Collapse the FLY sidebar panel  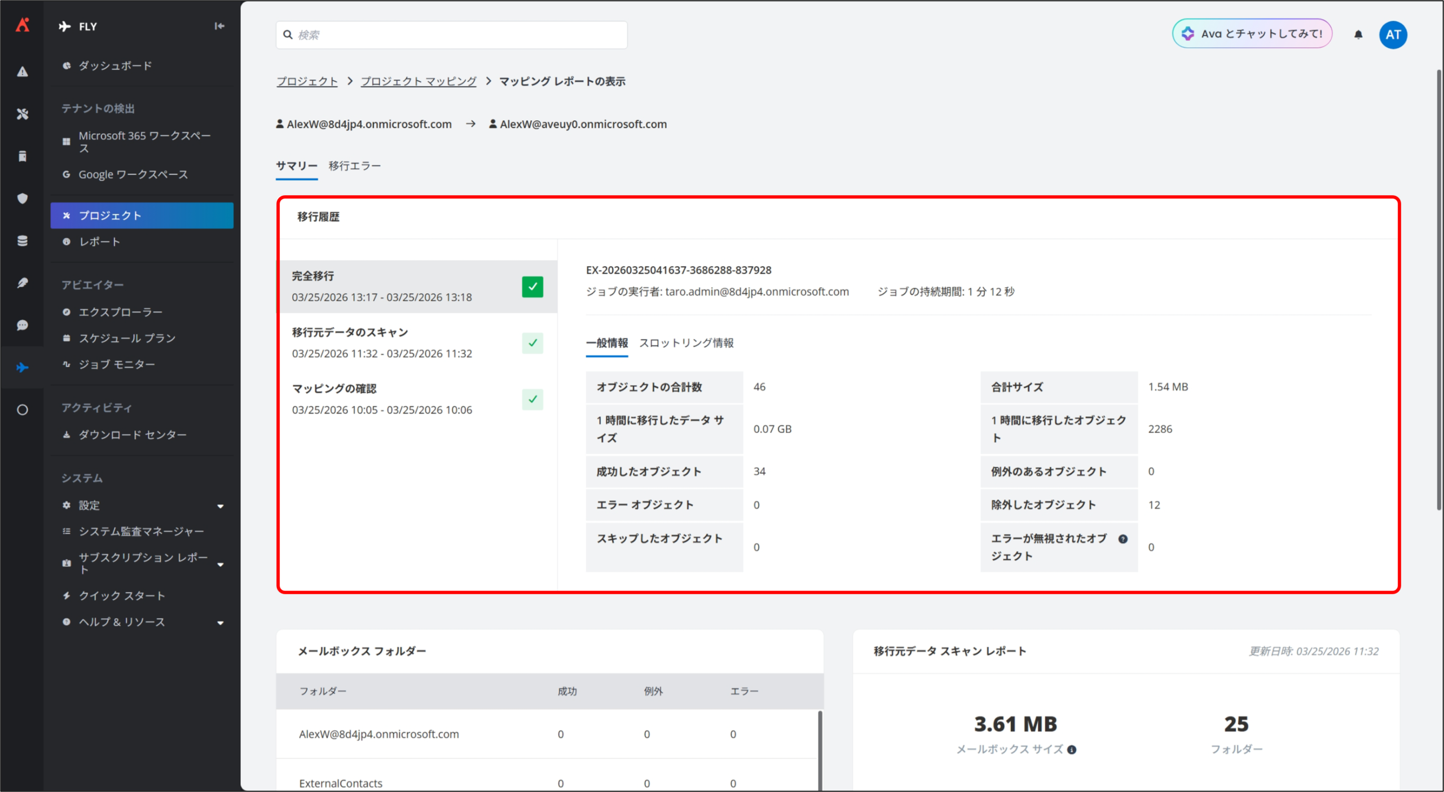(x=219, y=26)
